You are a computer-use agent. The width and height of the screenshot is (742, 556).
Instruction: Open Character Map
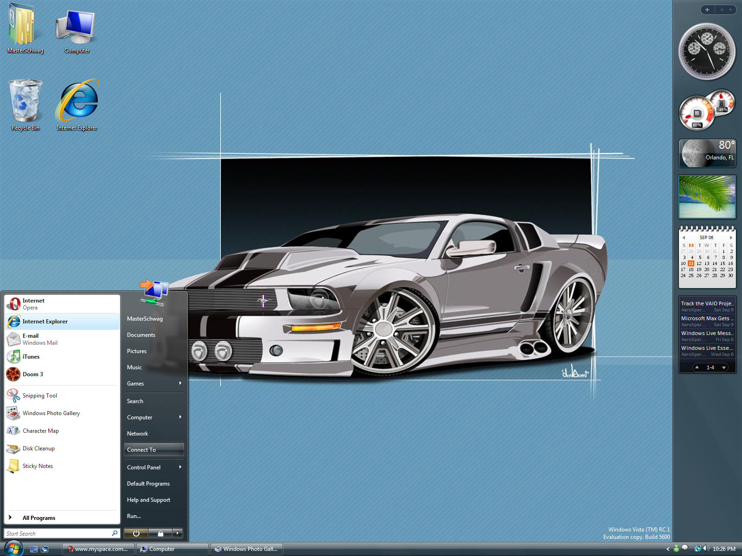coord(62,431)
